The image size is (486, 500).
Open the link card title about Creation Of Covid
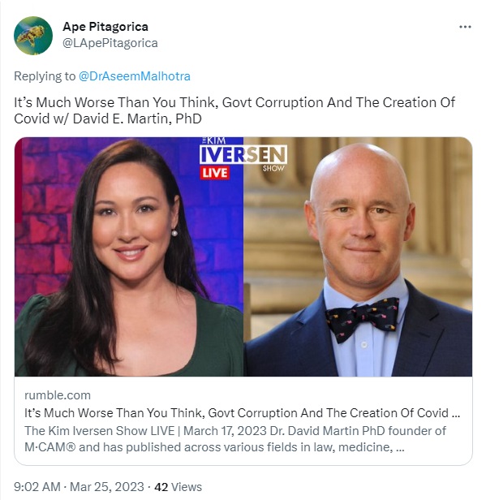[243, 413]
